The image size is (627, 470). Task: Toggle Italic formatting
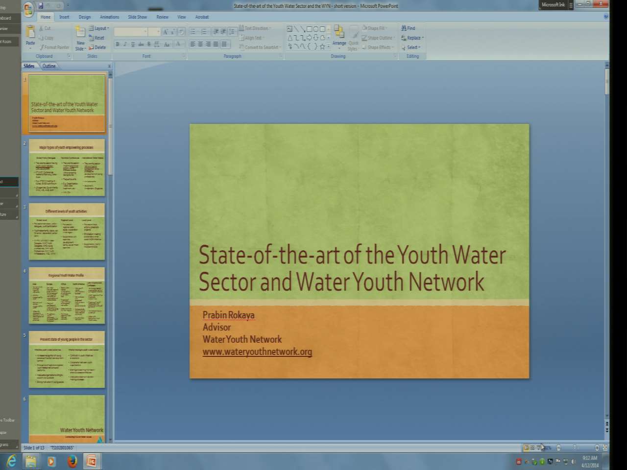tap(125, 44)
